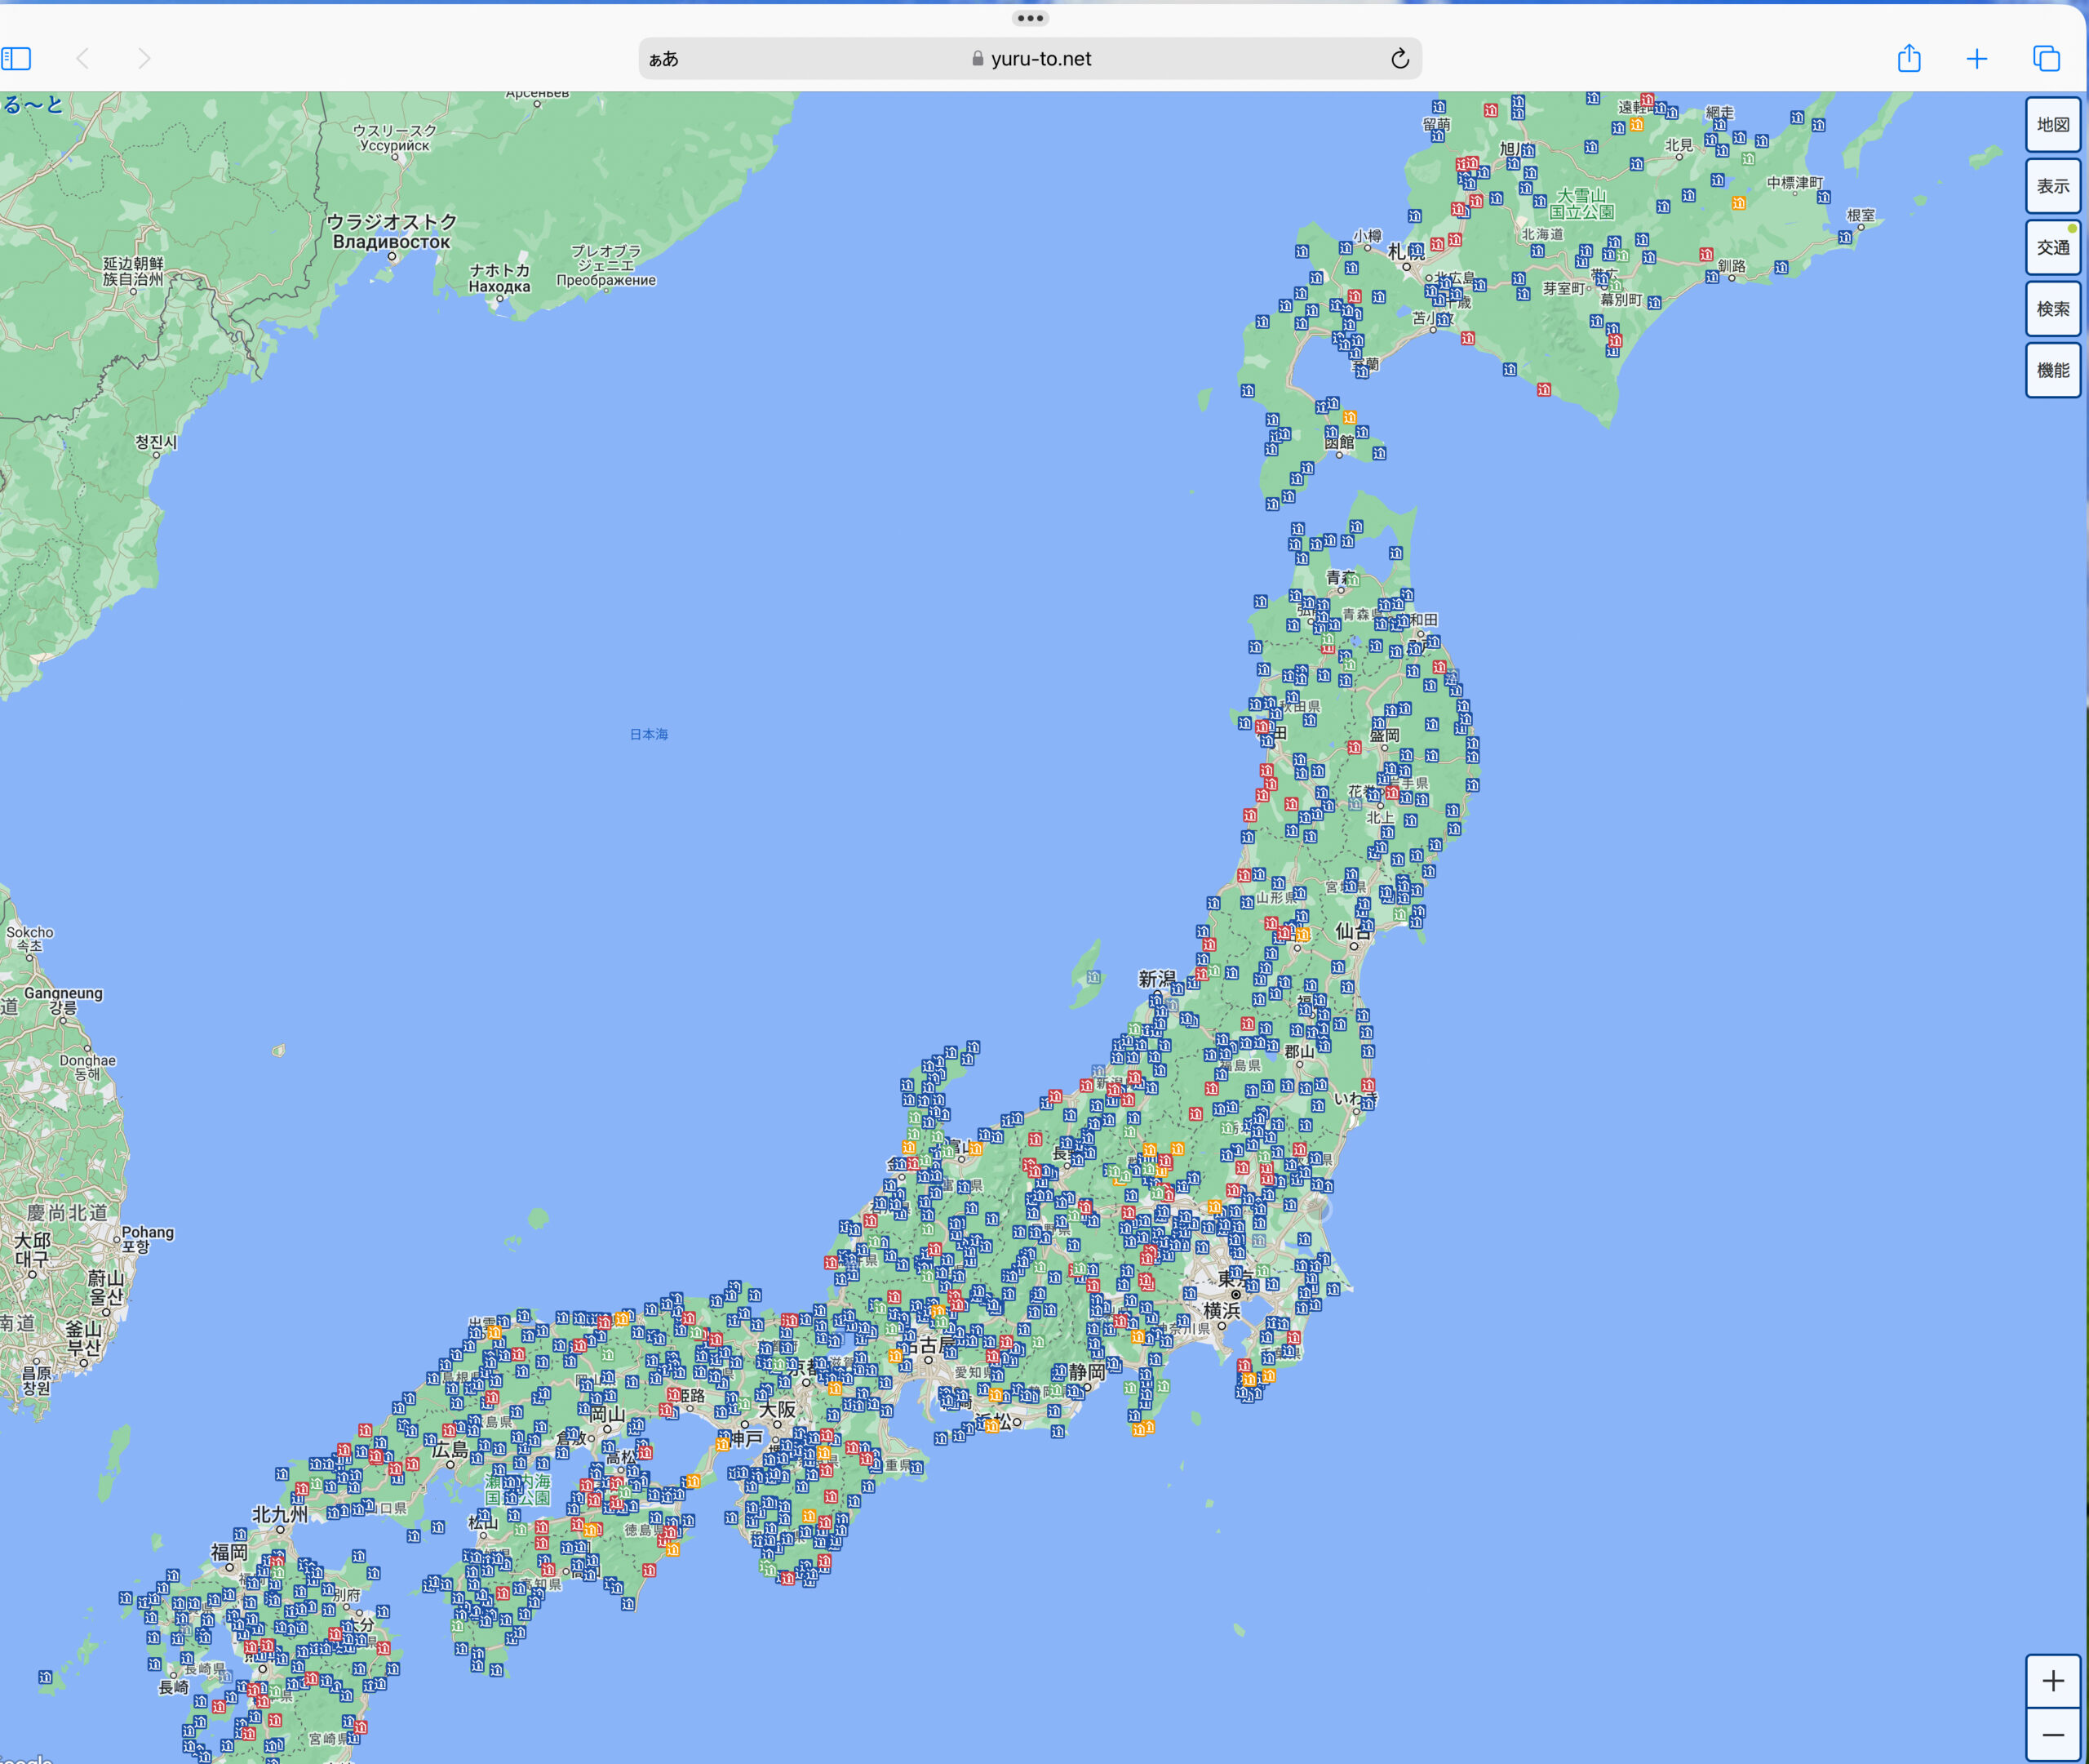Tap the multitasking three-dots handle
The width and height of the screenshot is (2089, 1764).
(1030, 18)
